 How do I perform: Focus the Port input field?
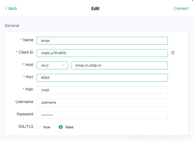point(102,78)
